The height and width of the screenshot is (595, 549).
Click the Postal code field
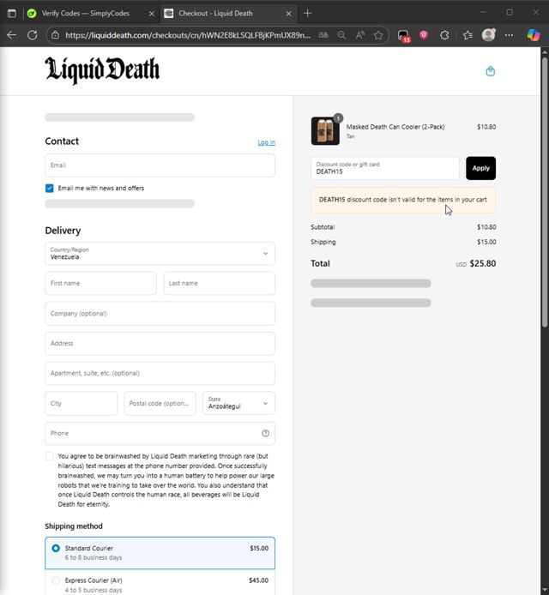pyautogui.click(x=160, y=403)
